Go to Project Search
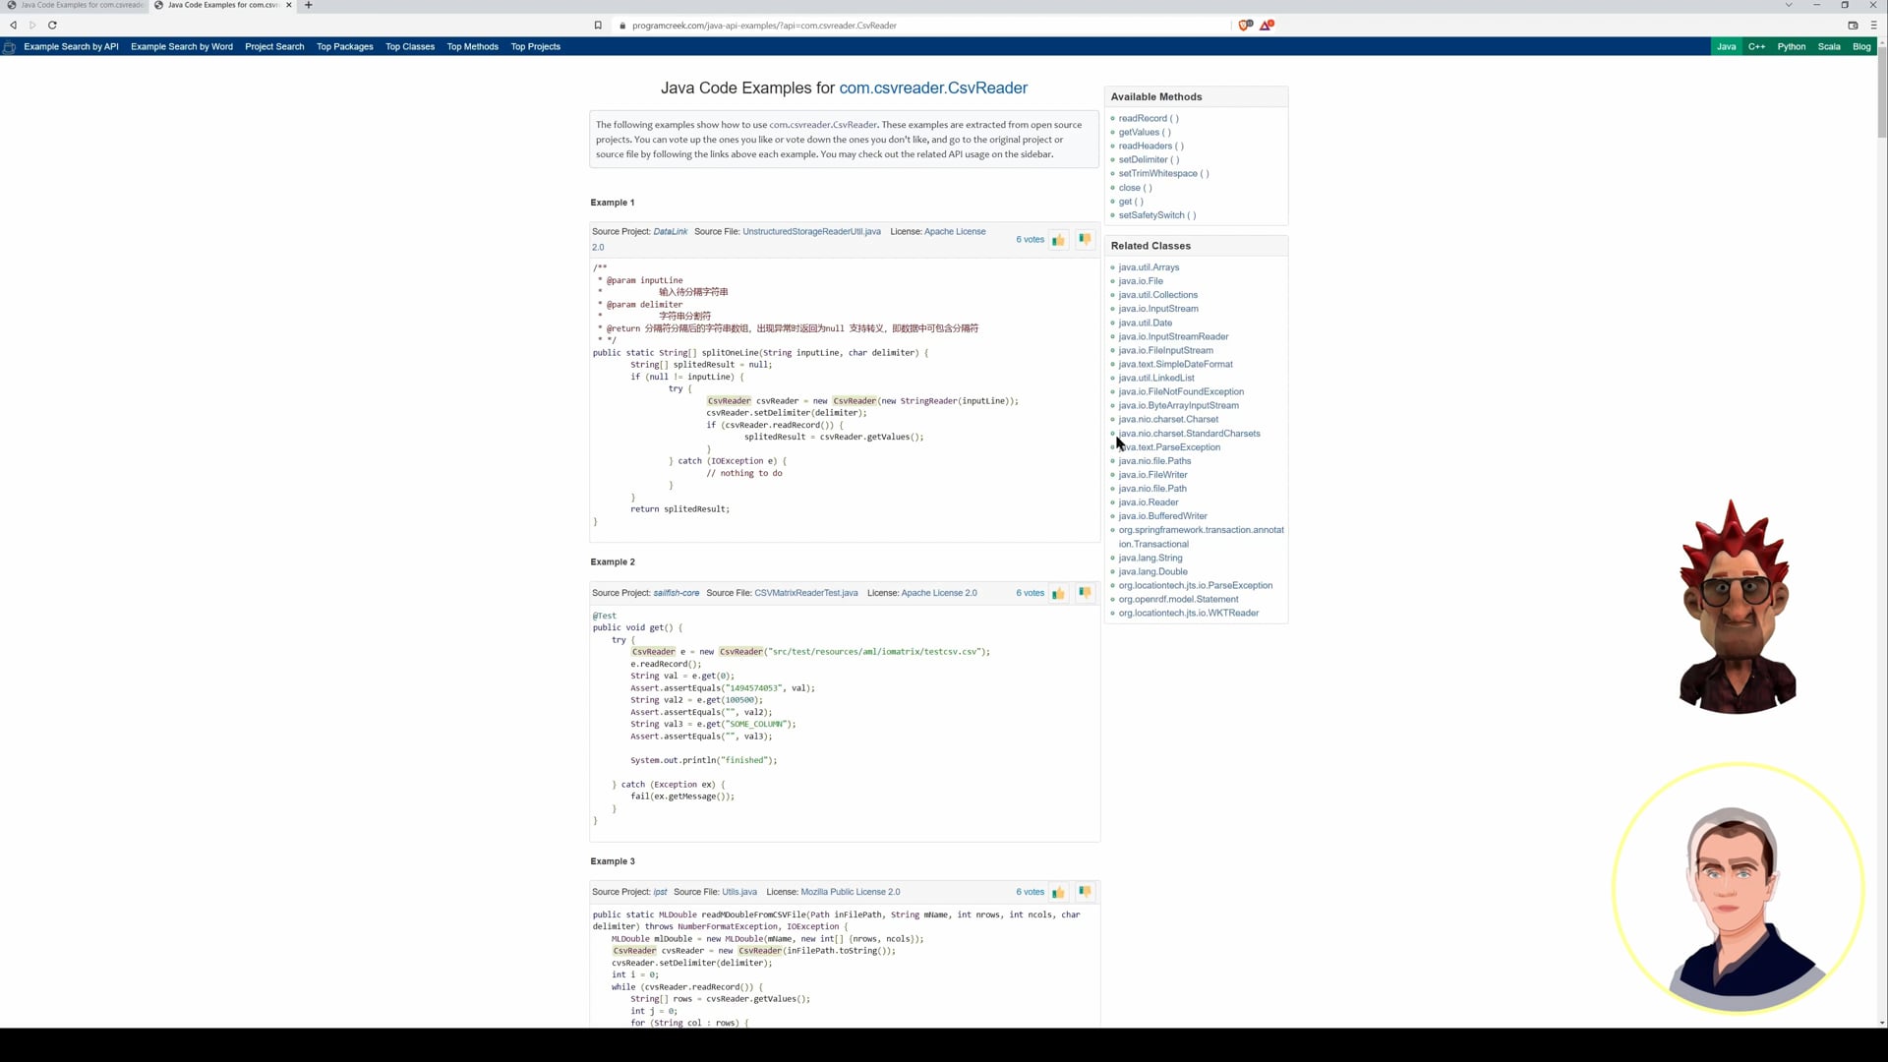The image size is (1888, 1062). (274, 47)
